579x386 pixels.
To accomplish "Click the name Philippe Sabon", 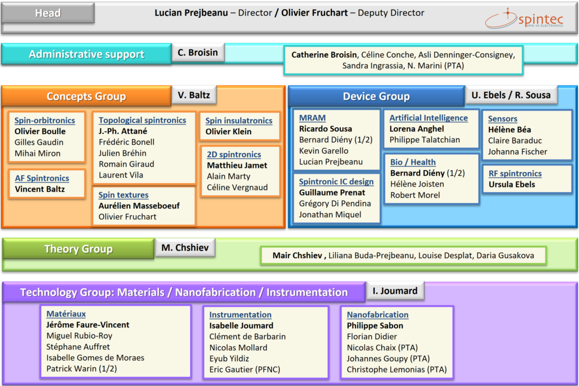I will [x=375, y=326].
